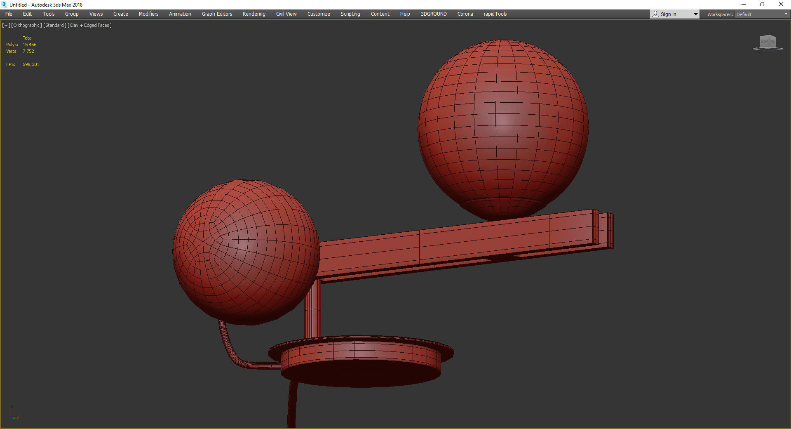Open the Civil View menu
791x429 pixels.
[286, 14]
